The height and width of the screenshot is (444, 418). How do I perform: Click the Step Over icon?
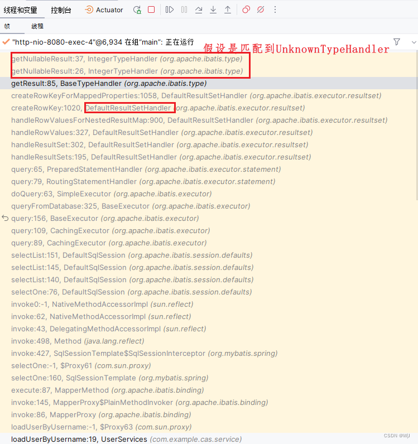199,10
